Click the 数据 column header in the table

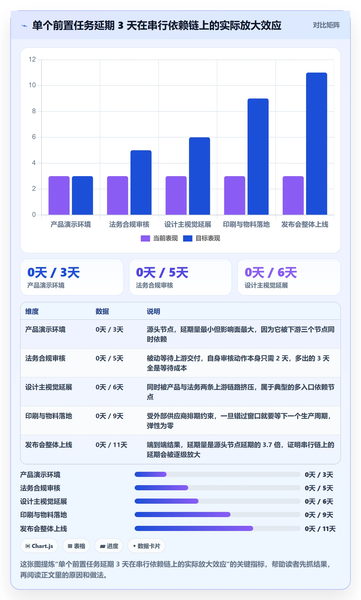[102, 311]
